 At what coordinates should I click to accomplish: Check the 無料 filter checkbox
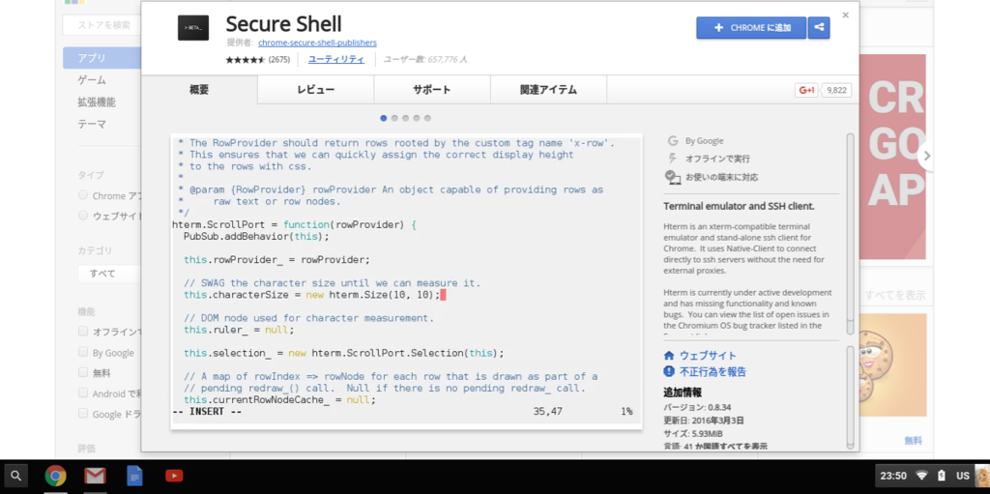point(83,372)
